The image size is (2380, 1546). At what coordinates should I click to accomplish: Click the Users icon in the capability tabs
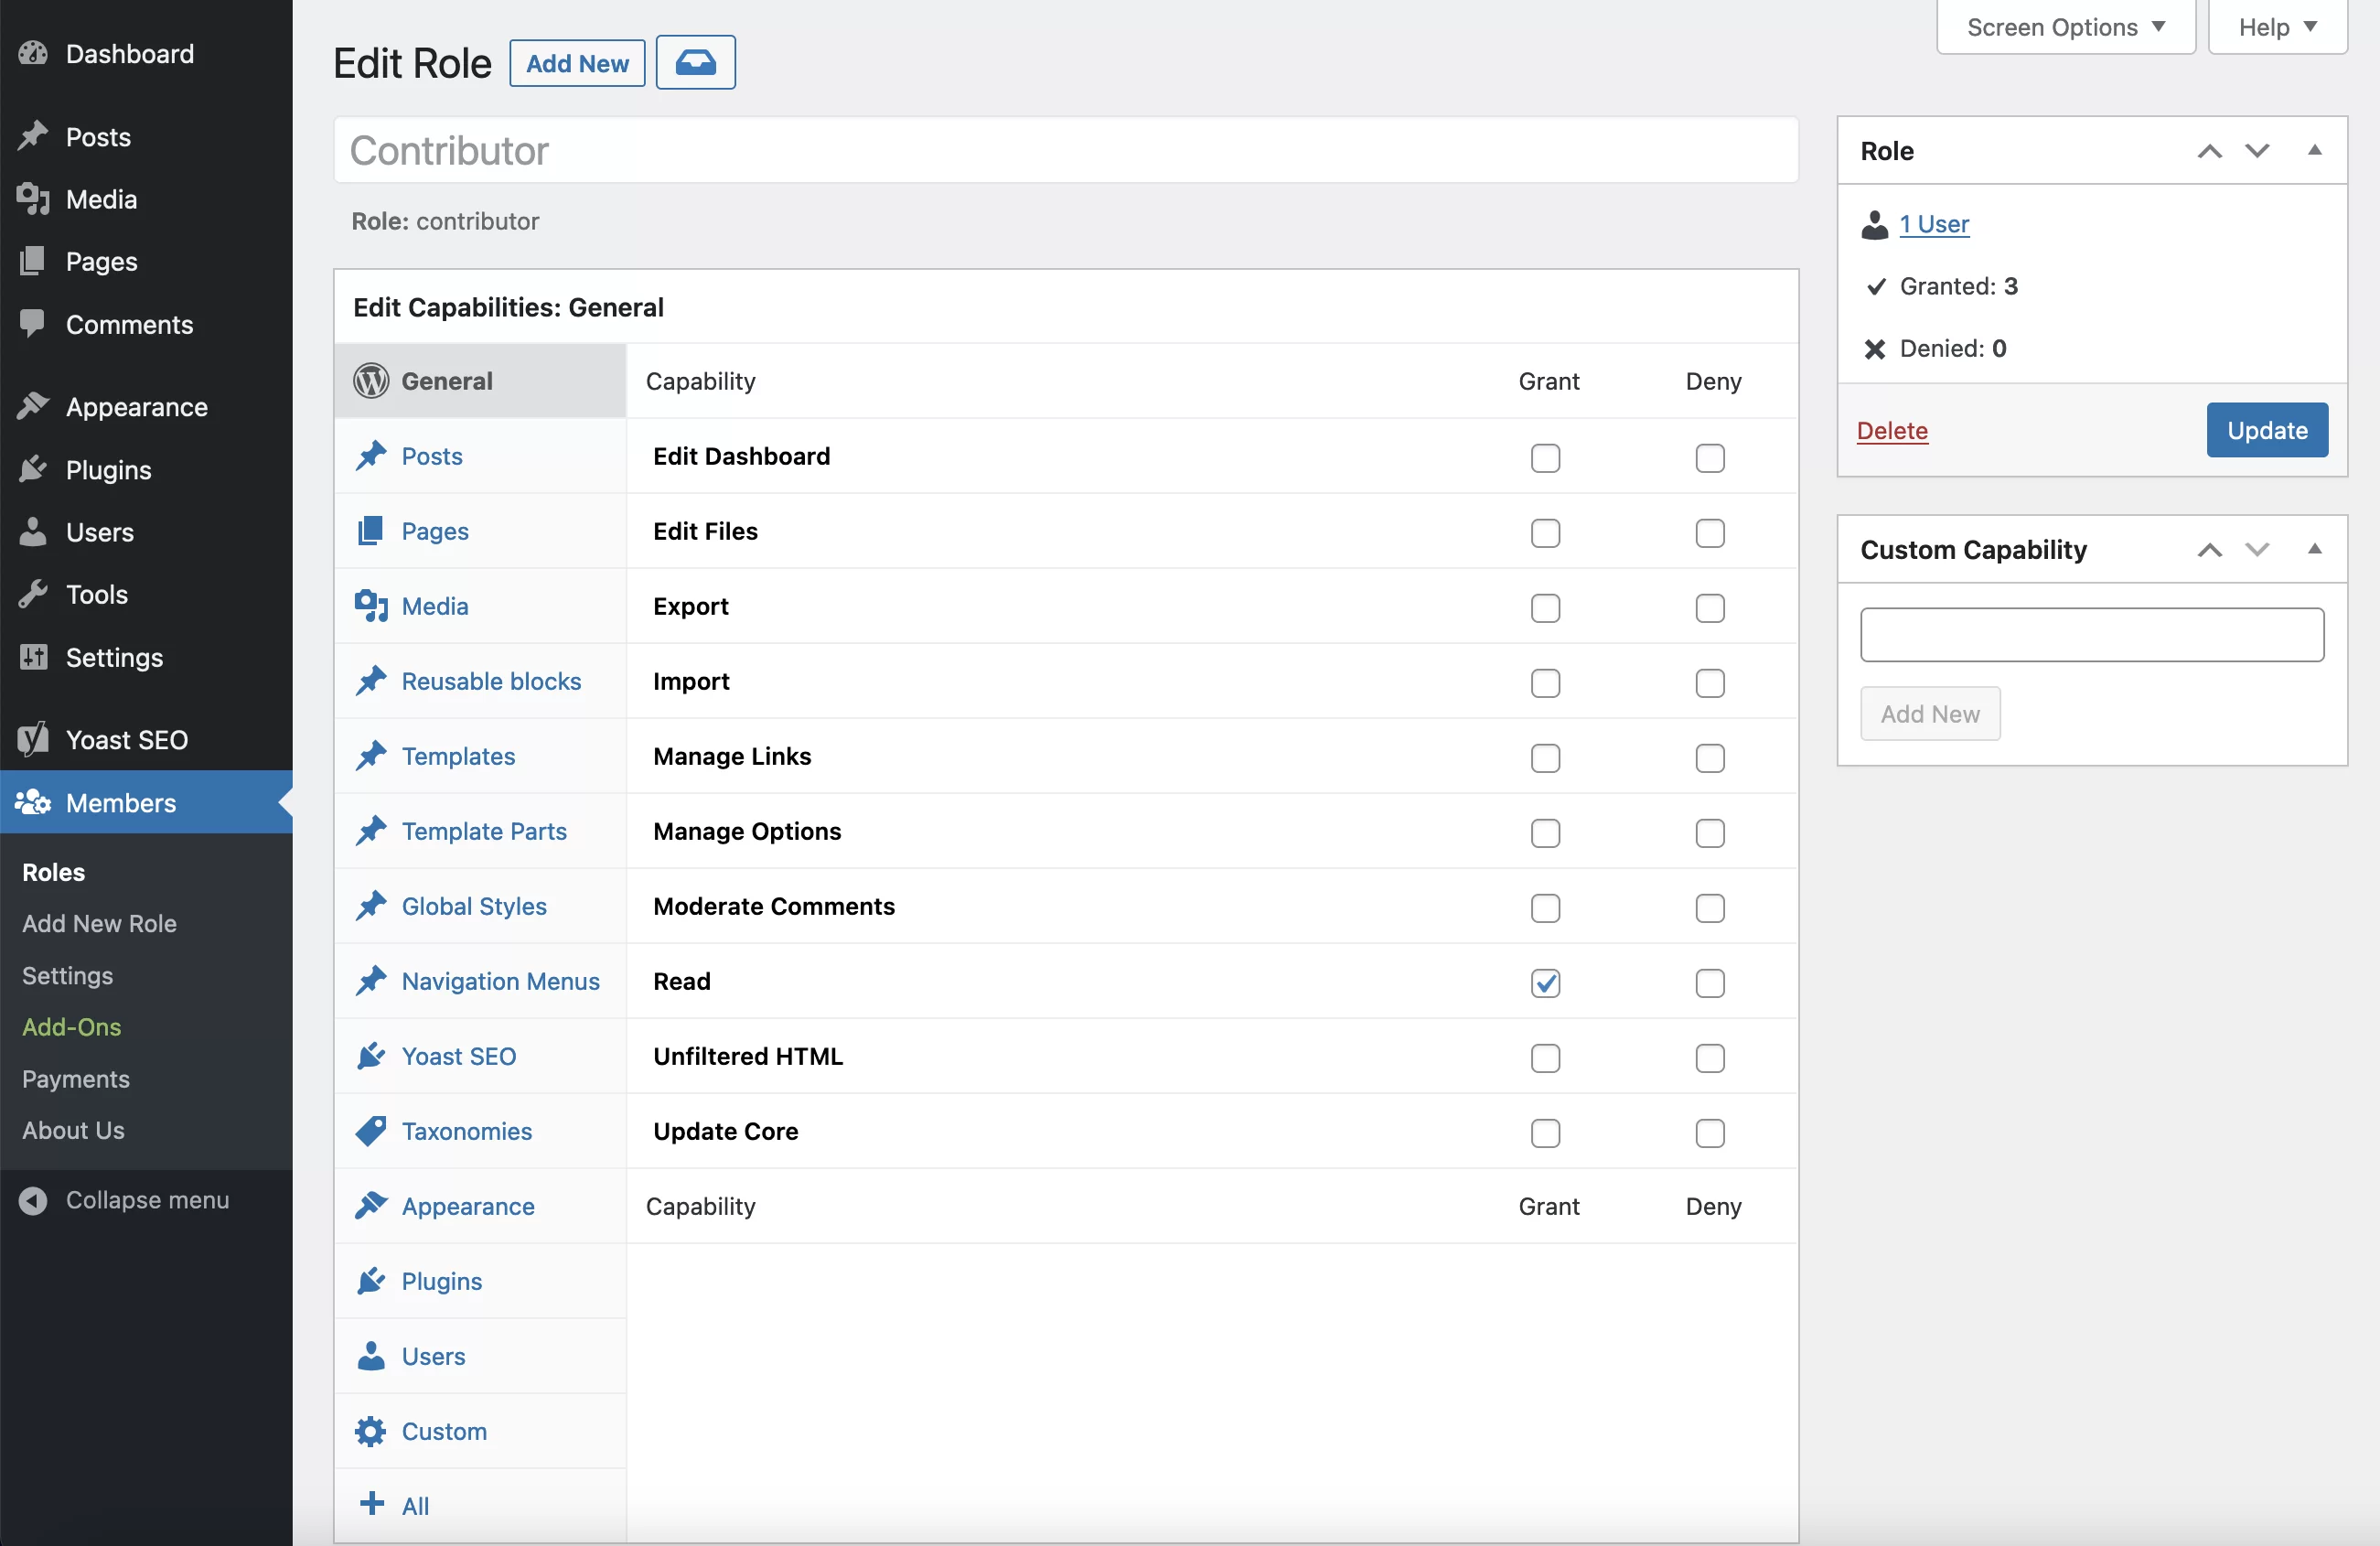(x=371, y=1356)
